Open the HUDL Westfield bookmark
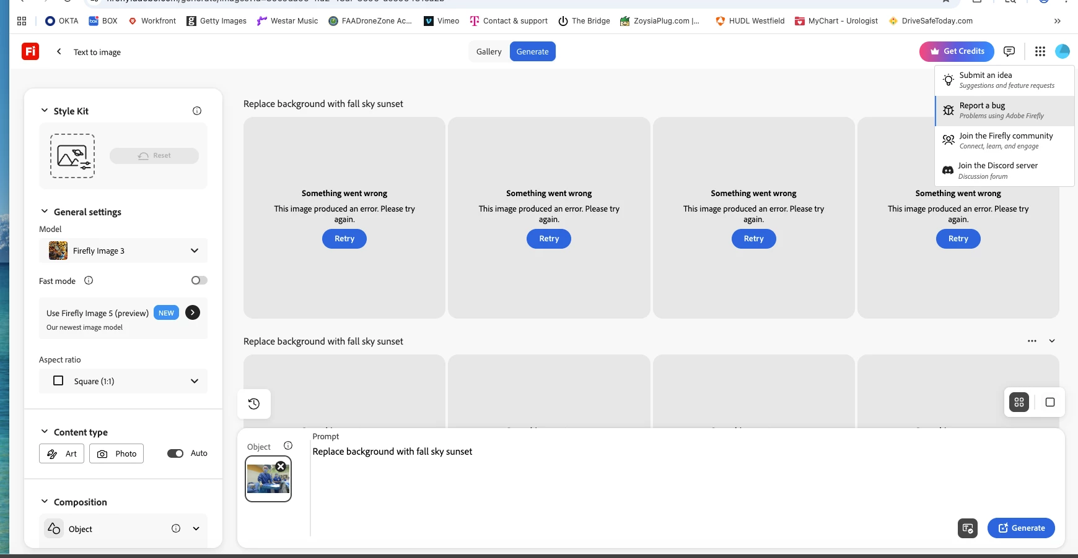Image resolution: width=1078 pixels, height=558 pixels. point(750,20)
